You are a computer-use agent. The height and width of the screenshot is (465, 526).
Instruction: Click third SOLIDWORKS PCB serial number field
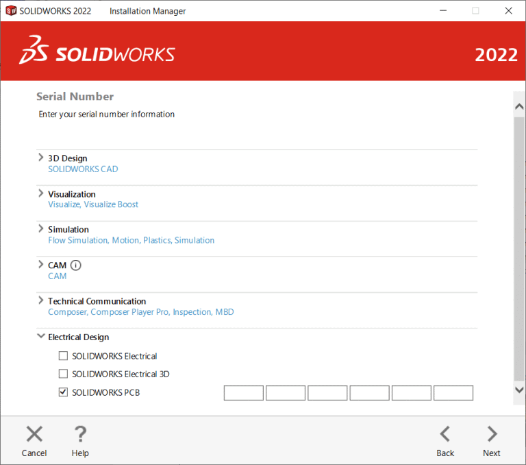[x=327, y=393]
